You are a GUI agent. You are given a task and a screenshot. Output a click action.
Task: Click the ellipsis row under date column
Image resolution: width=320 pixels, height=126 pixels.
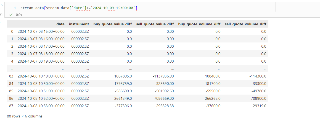click(x=63, y=69)
